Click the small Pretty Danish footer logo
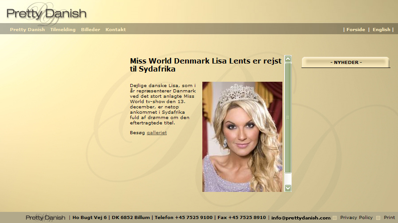Image resolution: width=398 pixels, height=223 pixels. click(x=45, y=218)
